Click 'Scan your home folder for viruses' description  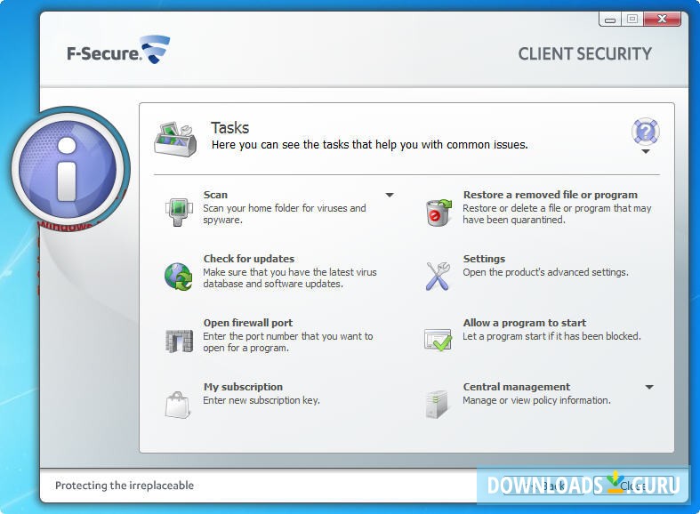285,214
